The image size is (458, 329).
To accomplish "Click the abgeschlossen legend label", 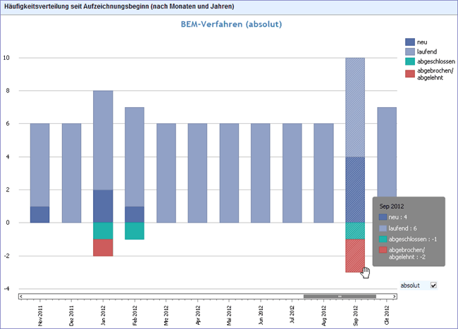I will [x=435, y=61].
